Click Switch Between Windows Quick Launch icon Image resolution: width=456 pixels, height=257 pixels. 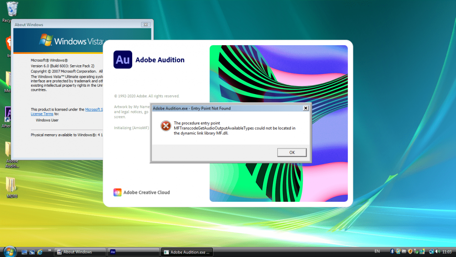click(32, 252)
